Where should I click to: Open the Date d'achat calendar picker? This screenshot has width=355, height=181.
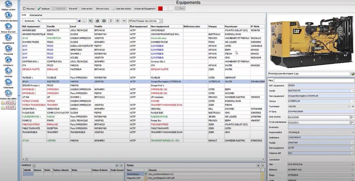click(350, 117)
